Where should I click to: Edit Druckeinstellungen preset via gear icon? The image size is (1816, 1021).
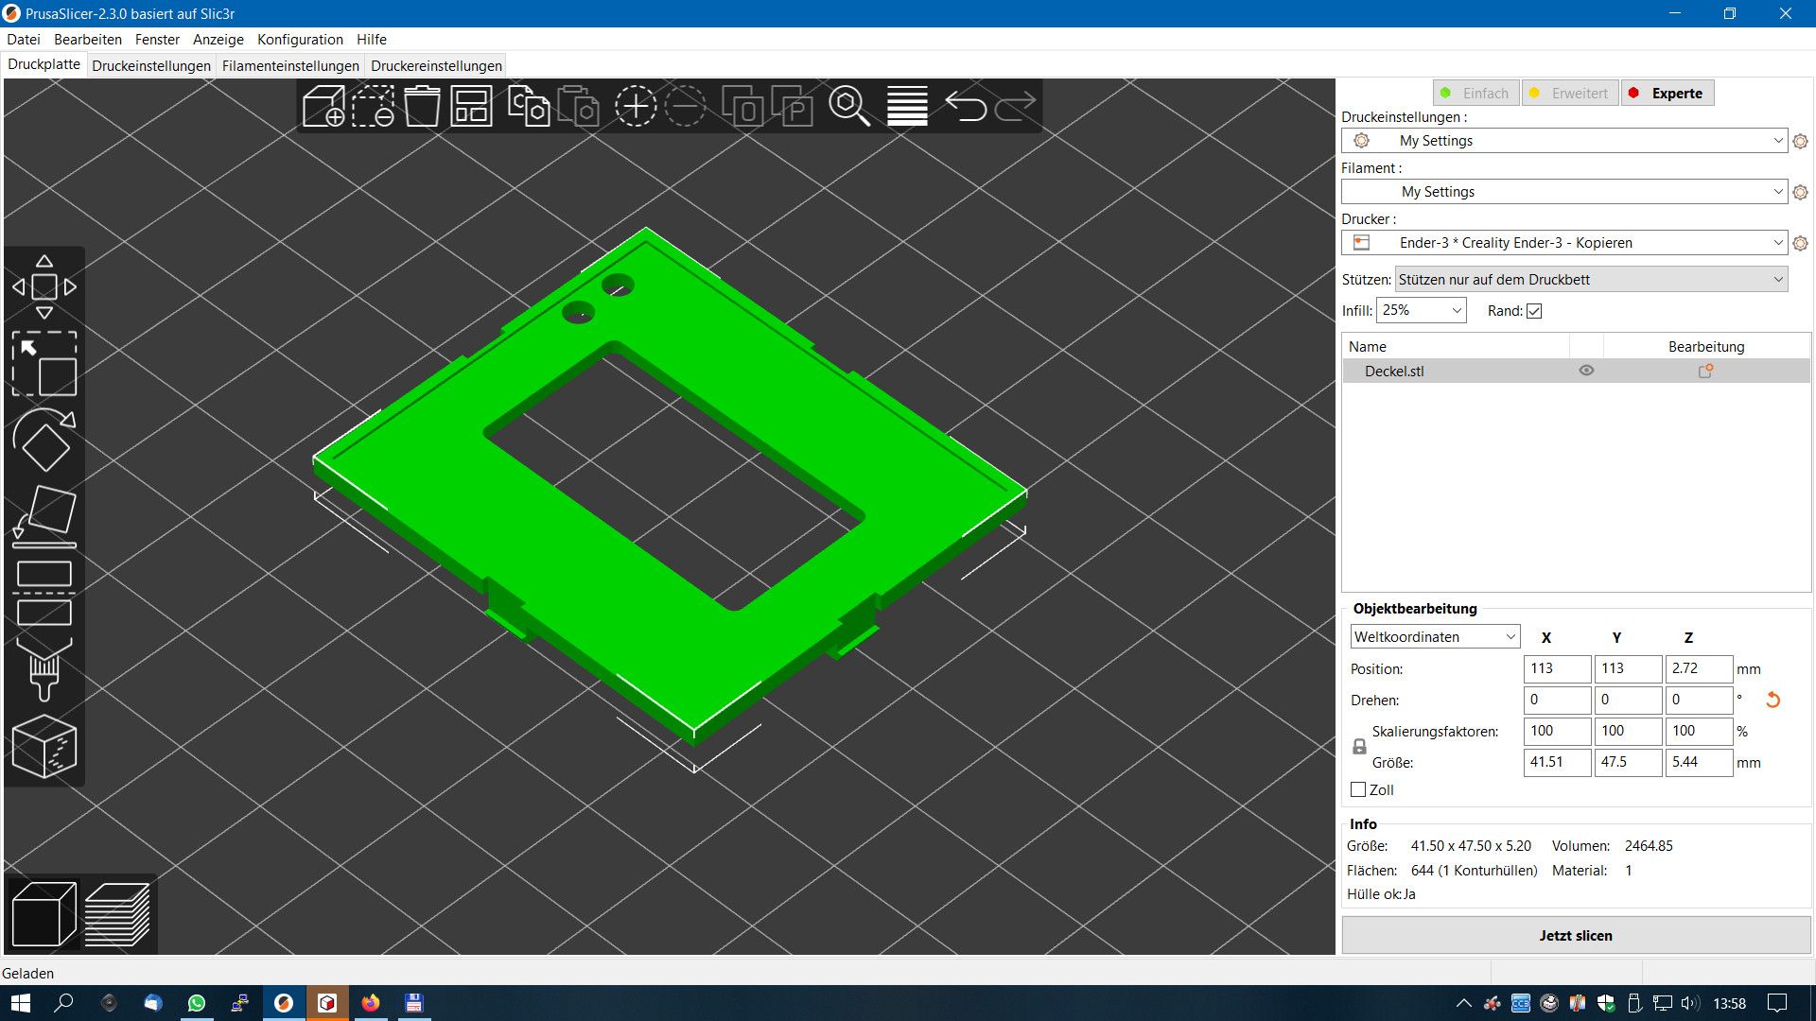[x=1800, y=141]
